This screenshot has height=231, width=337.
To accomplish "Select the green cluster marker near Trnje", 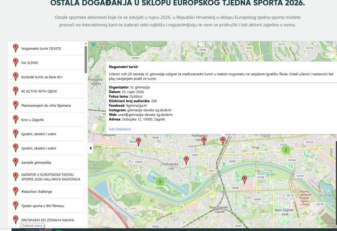I will click(286, 150).
